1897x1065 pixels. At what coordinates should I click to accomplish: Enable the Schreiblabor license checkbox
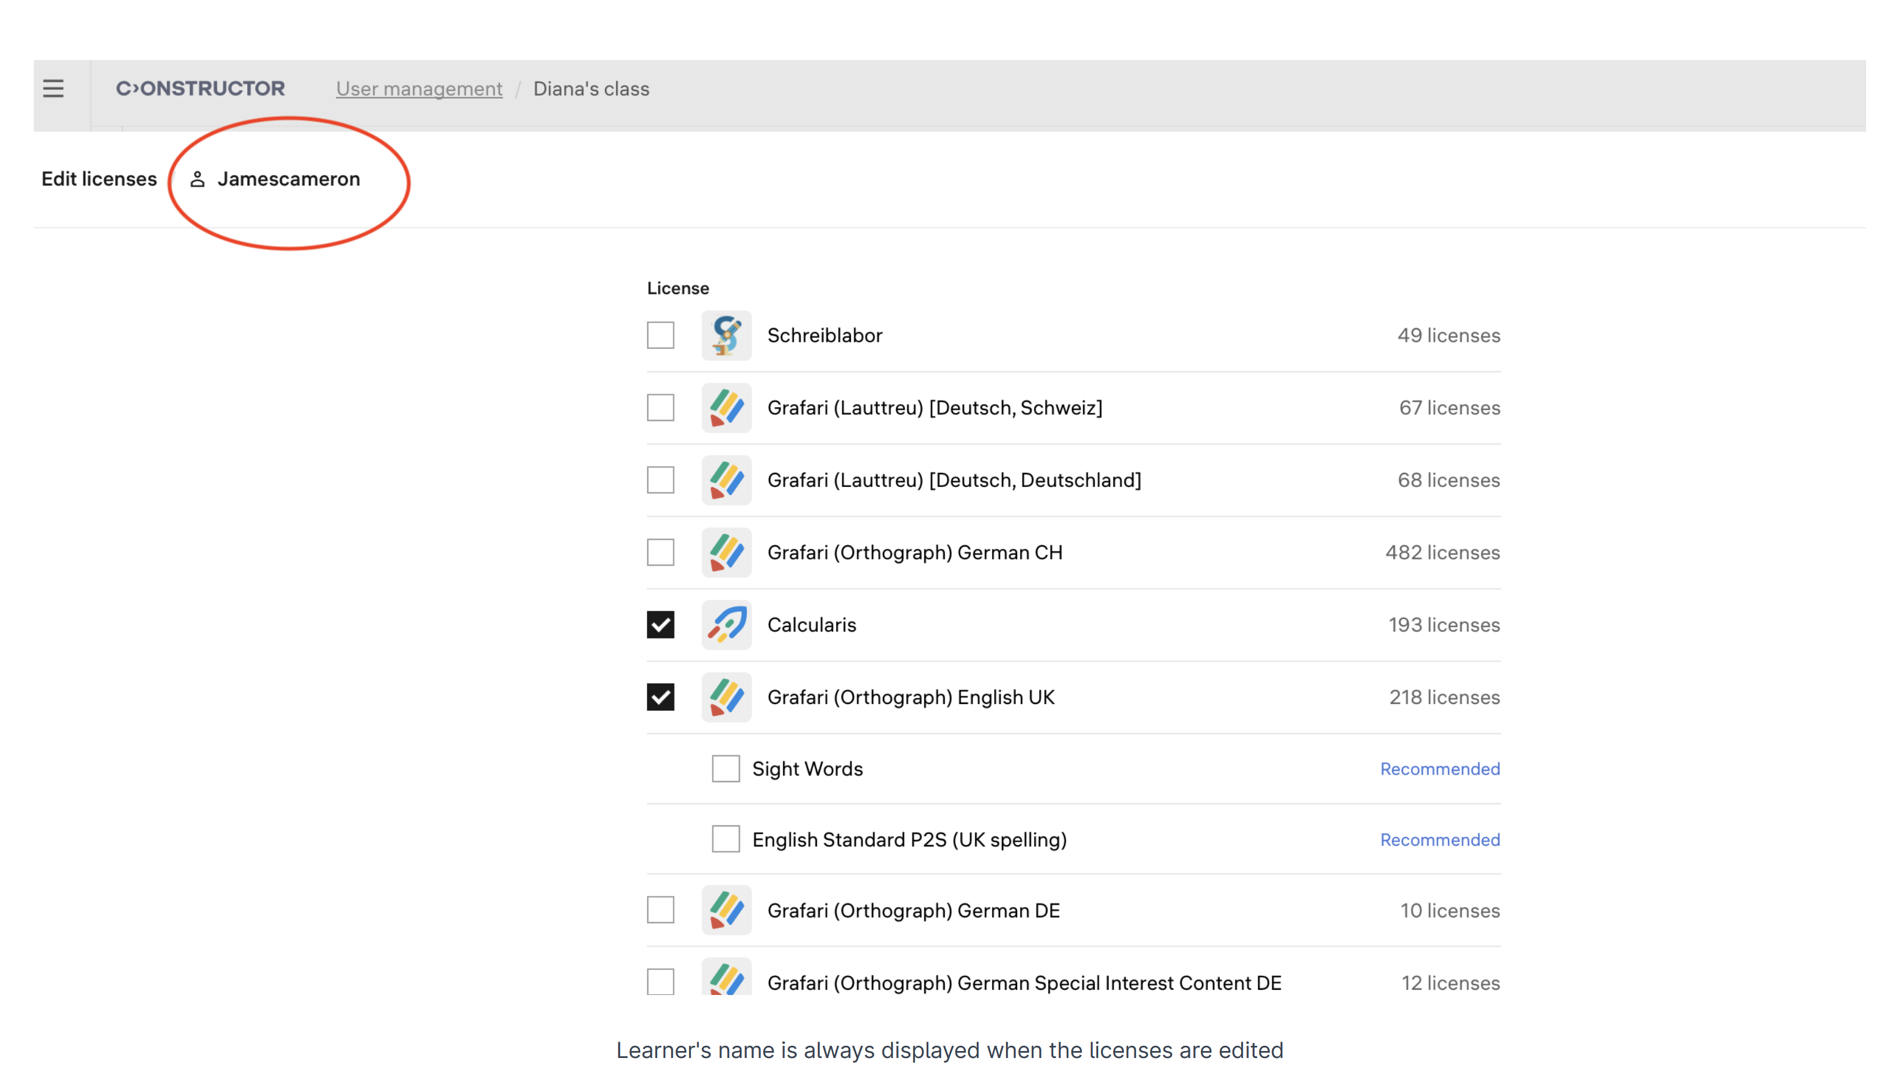tap(661, 335)
